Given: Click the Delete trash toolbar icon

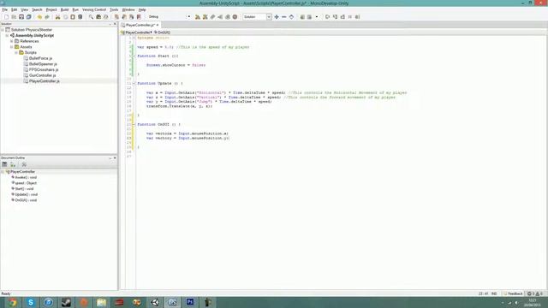Looking at the screenshot, I should pos(80,17).
